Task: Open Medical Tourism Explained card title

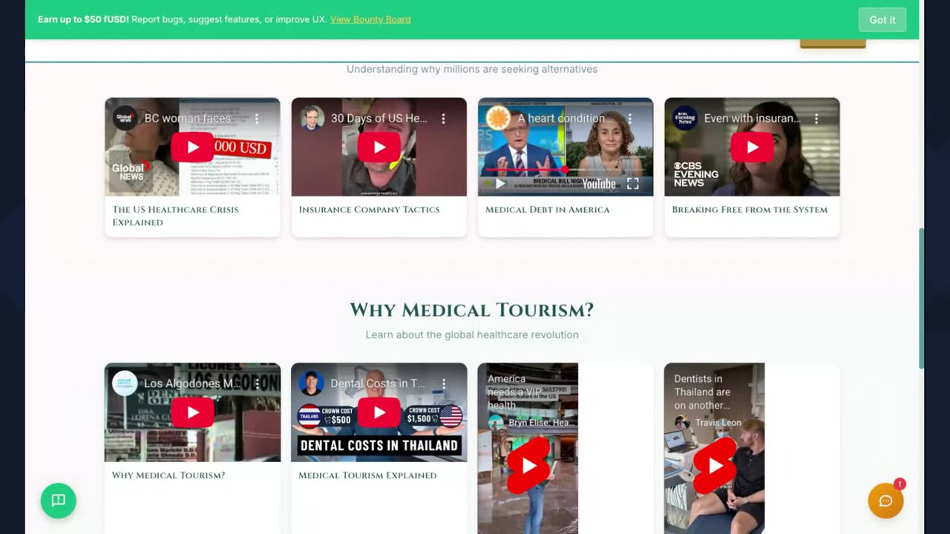Action: point(367,475)
